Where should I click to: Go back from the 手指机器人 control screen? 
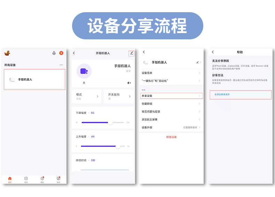74,53
